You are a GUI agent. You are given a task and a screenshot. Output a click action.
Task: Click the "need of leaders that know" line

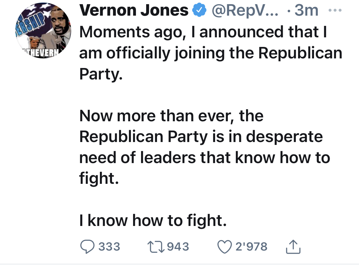click(205, 158)
